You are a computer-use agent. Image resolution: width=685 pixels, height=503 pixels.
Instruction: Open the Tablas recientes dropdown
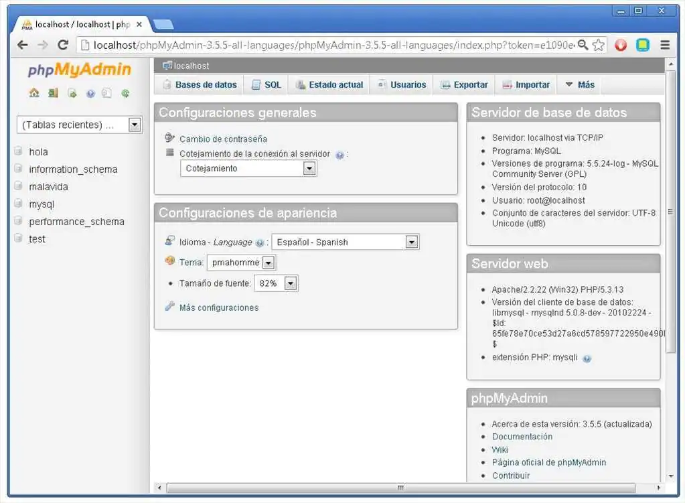(x=80, y=125)
